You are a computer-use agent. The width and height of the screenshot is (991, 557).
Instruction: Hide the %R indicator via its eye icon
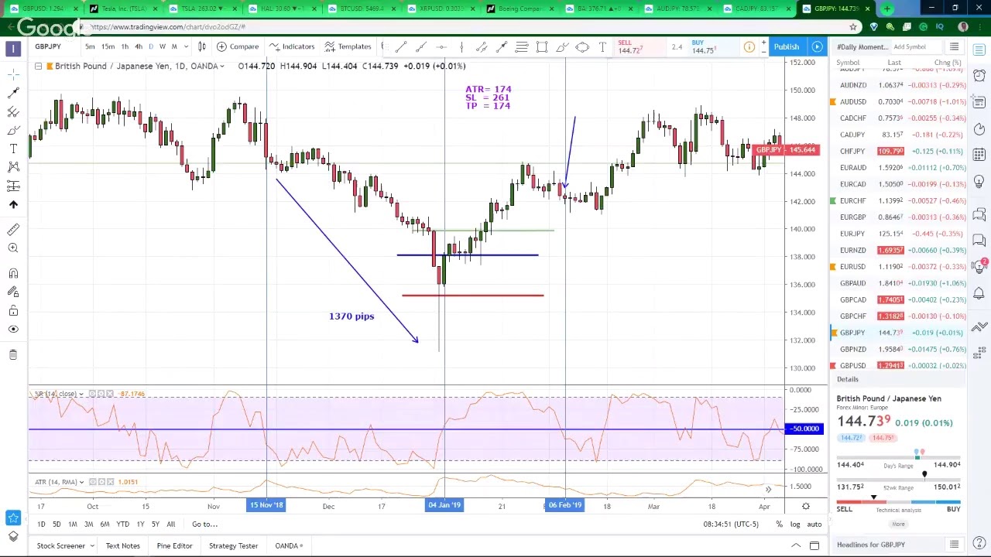92,395
